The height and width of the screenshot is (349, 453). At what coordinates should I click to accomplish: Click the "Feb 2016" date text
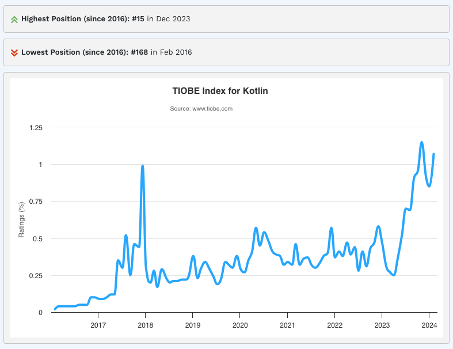pos(176,52)
